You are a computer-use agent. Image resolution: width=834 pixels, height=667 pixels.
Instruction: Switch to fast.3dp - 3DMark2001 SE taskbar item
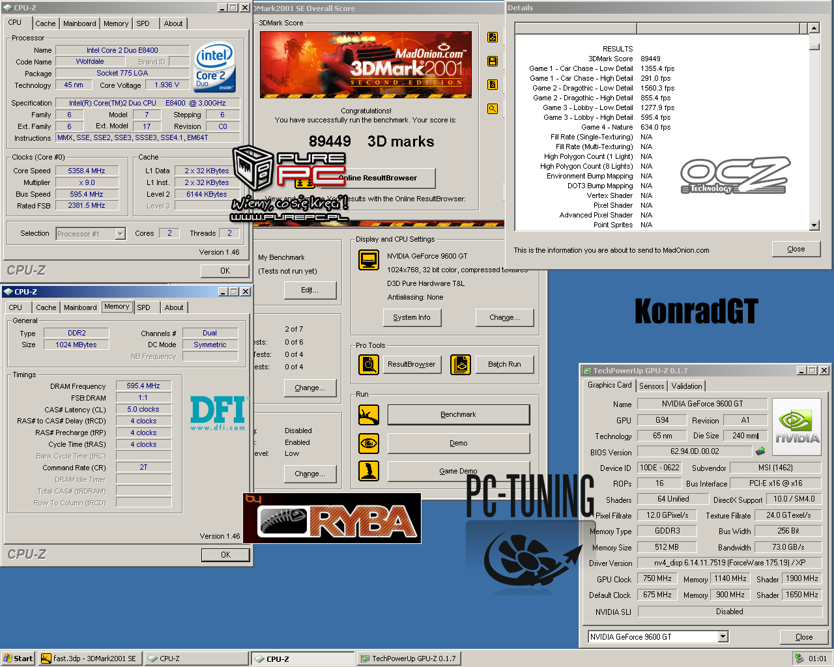(x=89, y=659)
